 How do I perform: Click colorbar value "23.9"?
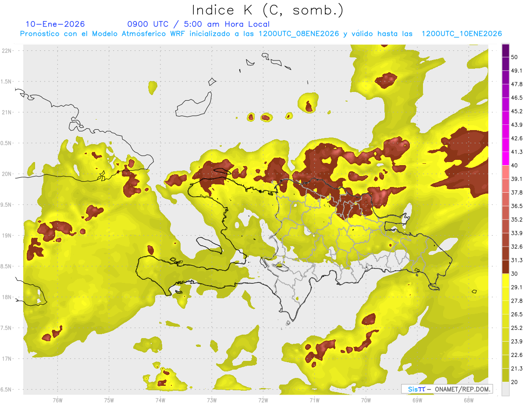point(517,341)
